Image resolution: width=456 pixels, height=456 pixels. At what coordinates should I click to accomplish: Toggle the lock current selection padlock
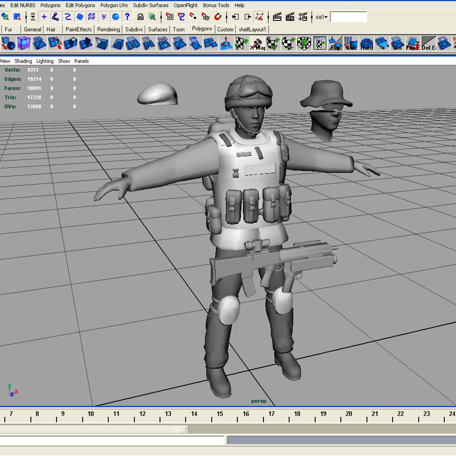click(140, 17)
